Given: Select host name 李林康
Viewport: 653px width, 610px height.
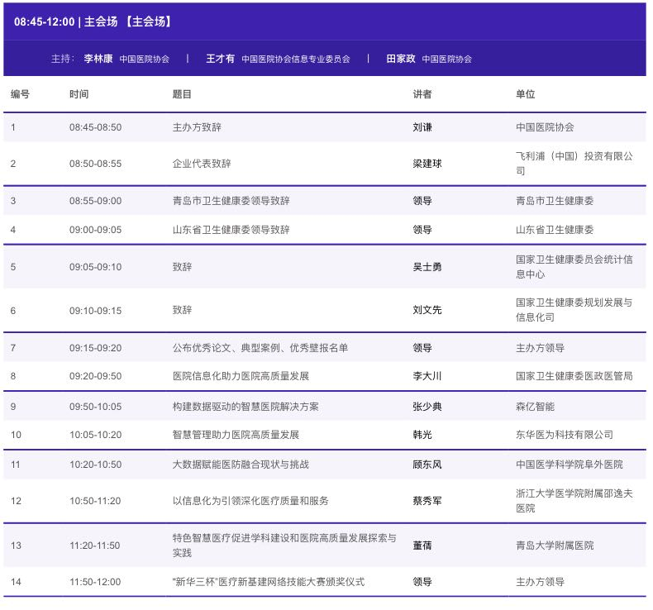Looking at the screenshot, I should 98,59.
